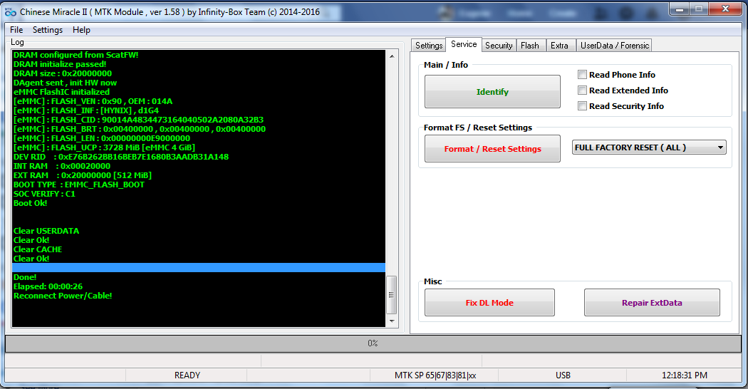Click the USB status bar entry

point(563,375)
